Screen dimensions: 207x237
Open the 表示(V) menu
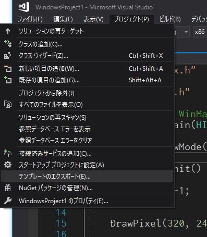pyautogui.click(x=93, y=19)
